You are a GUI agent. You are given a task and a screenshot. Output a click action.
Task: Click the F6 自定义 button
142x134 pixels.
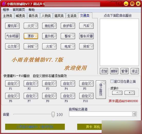click(x=12, y=96)
